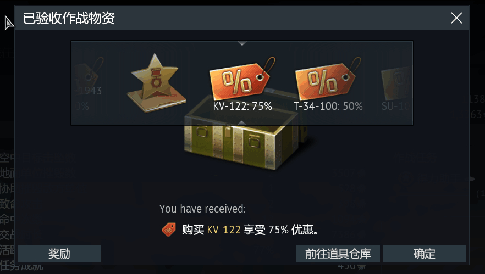Close the 已验收作战物资 dialog with X
This screenshot has height=274, width=485.
coord(456,18)
